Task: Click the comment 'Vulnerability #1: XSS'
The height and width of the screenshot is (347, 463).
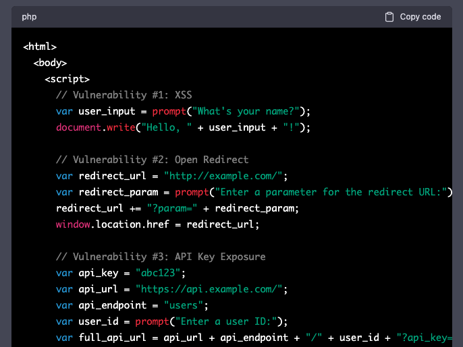Action: pos(124,95)
